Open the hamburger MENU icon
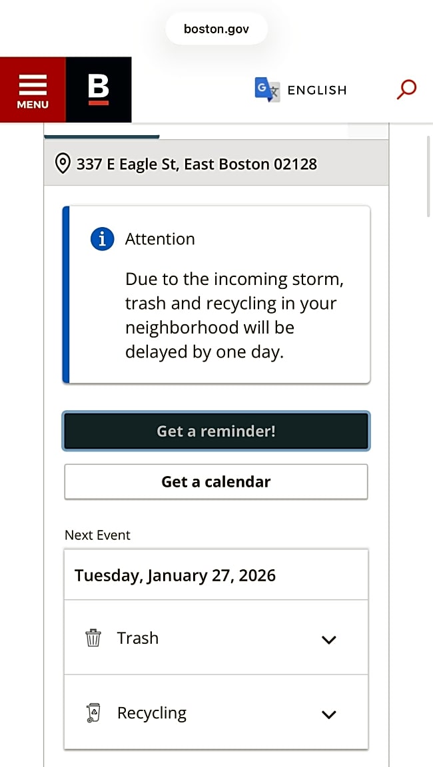433x767 pixels. click(33, 90)
